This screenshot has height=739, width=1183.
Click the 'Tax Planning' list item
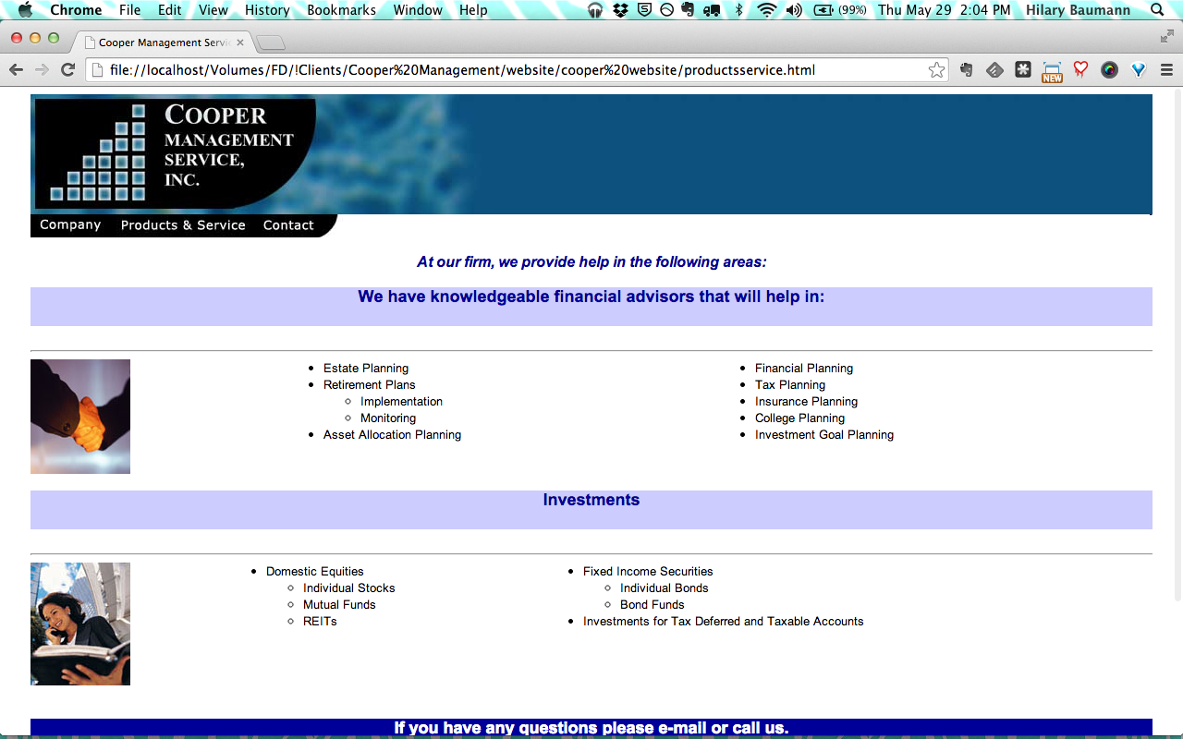pos(790,384)
